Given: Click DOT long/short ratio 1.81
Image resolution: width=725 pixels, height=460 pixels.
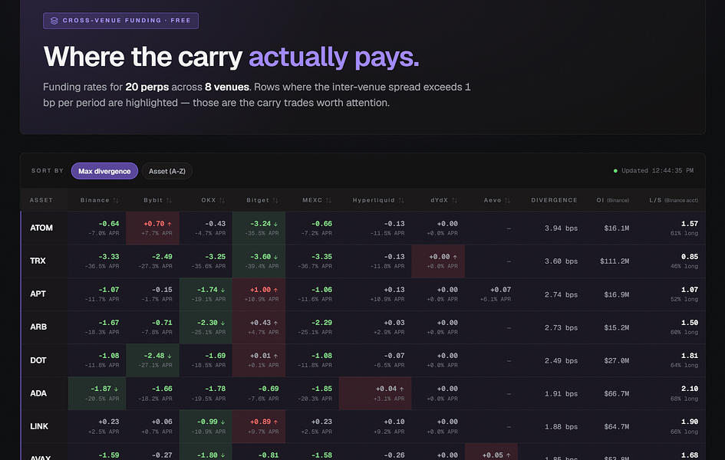Looking at the screenshot, I should click(x=690, y=356).
